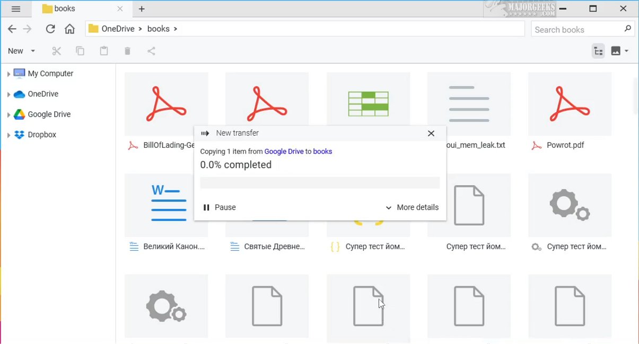Paste using the clipboard icon
This screenshot has height=344, width=639.
pos(104,51)
